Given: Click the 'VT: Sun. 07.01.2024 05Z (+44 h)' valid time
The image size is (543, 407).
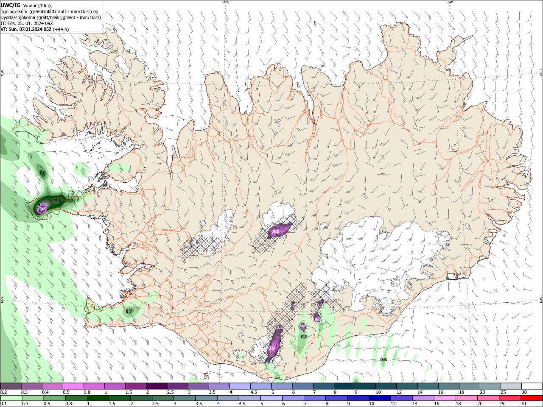Looking at the screenshot, I should pyautogui.click(x=35, y=29).
